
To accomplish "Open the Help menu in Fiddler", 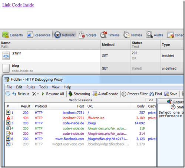I will click(67, 87).
